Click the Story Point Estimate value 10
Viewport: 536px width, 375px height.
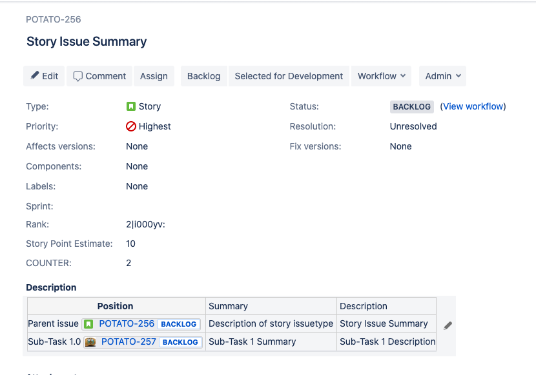click(130, 244)
